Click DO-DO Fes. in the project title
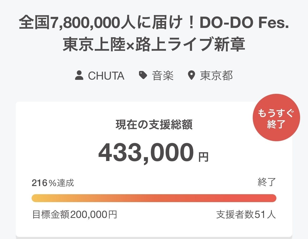 [244, 24]
